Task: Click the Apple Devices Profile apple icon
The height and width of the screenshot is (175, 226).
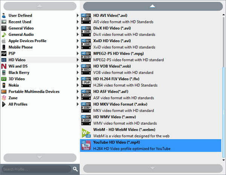Action: tap(4, 41)
